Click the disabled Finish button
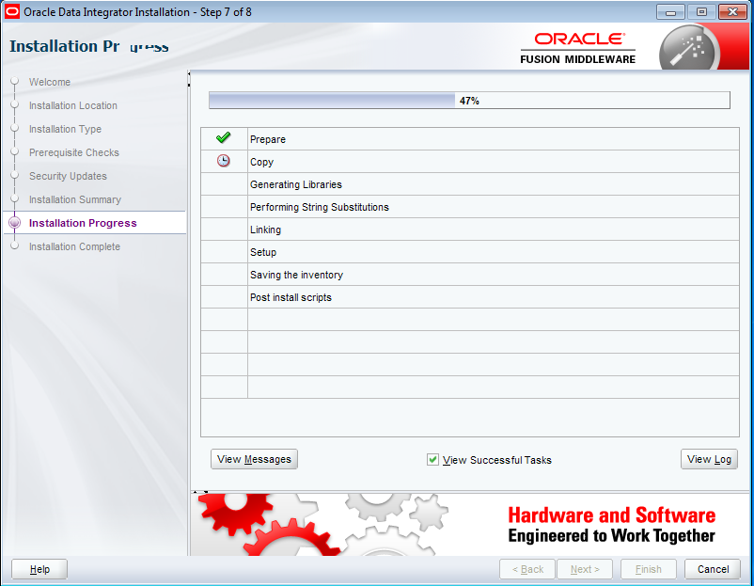The width and height of the screenshot is (754, 586). click(648, 569)
